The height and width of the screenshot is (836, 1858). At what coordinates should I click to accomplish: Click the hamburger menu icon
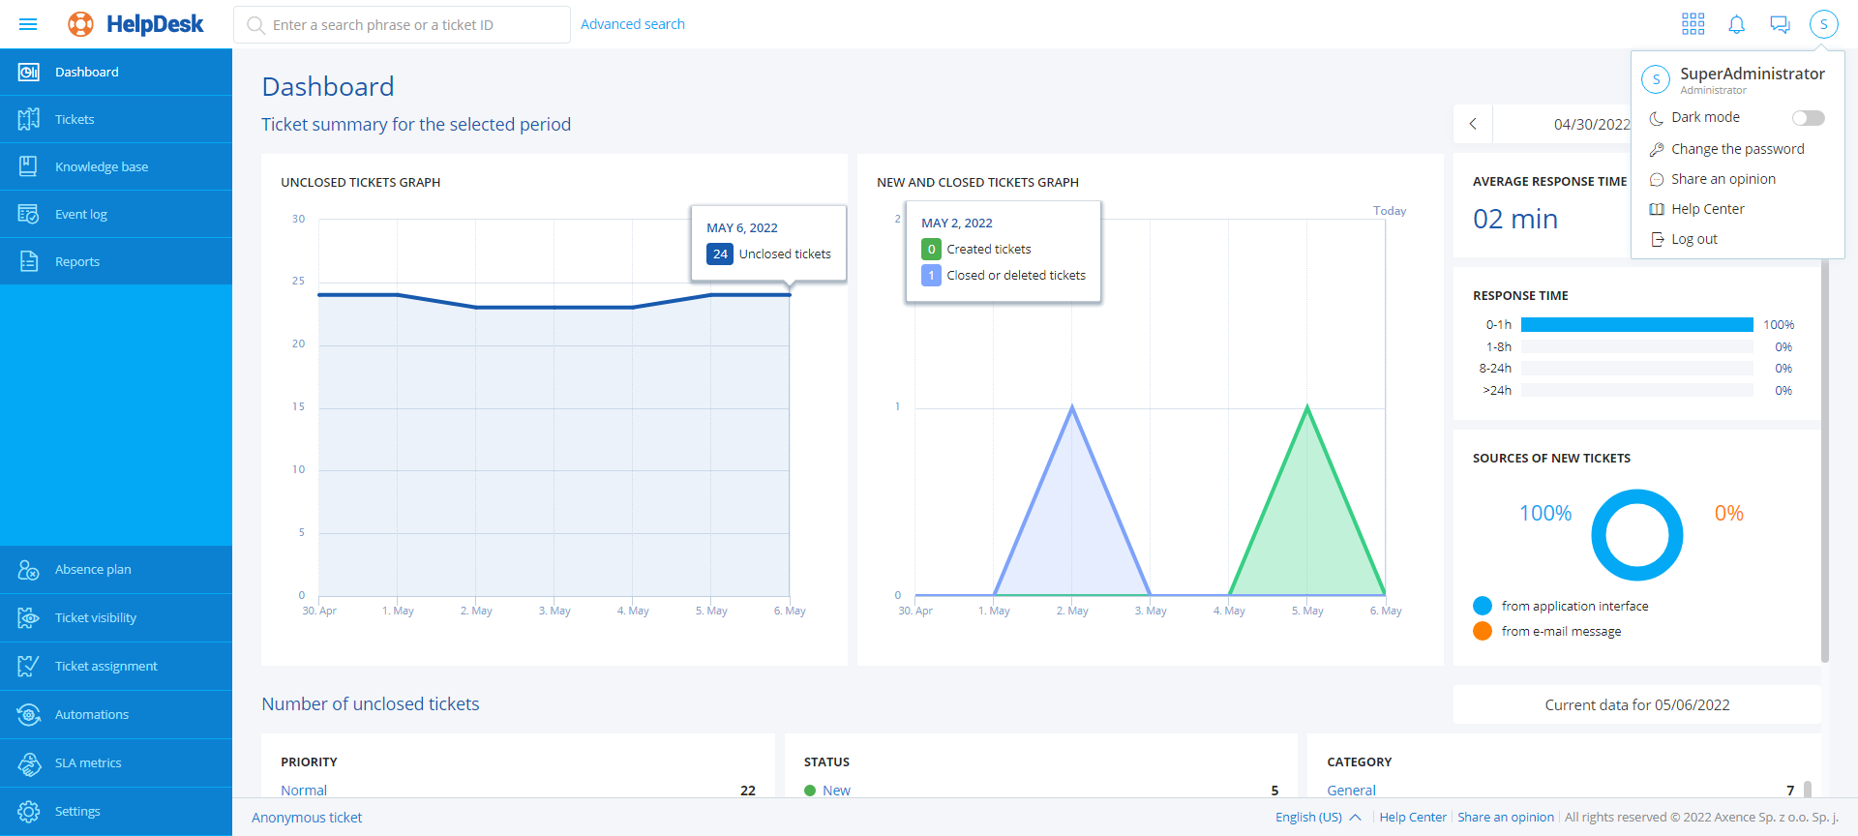click(x=28, y=24)
